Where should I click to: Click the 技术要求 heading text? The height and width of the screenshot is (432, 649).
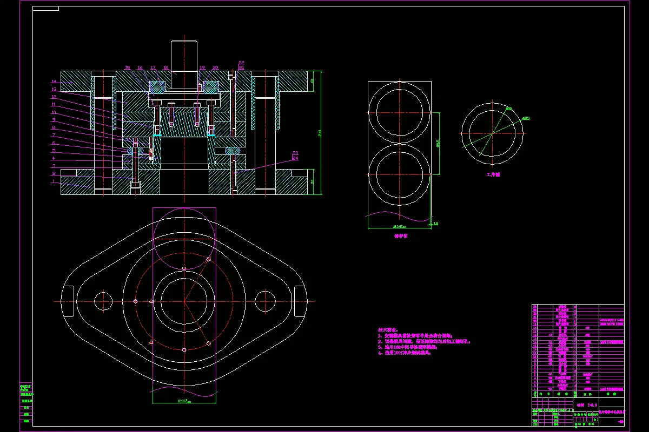(387, 329)
